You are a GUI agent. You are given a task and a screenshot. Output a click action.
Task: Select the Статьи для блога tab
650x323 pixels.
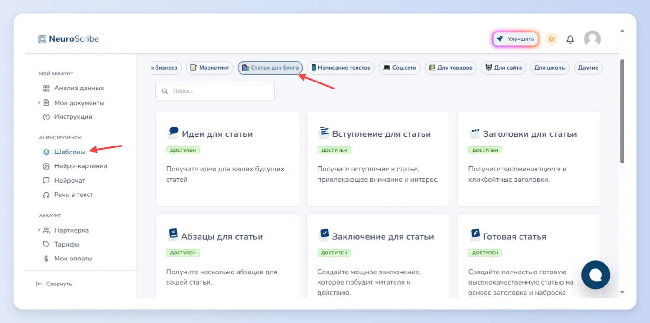(270, 68)
